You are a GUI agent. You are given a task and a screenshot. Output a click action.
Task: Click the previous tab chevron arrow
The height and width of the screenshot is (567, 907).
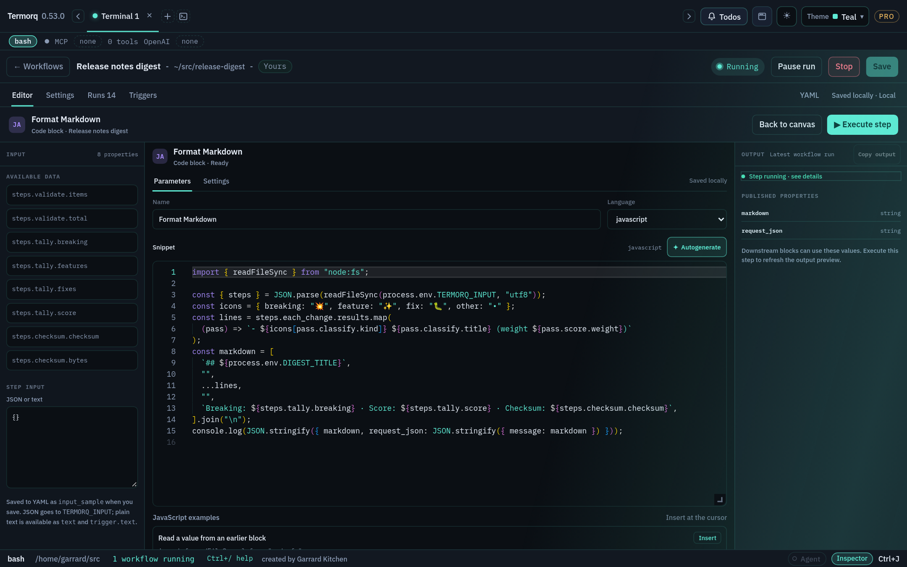point(78,16)
